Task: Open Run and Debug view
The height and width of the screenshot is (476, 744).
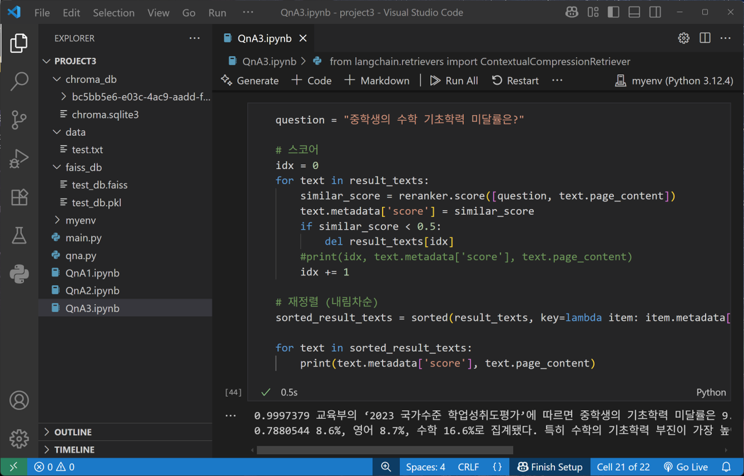Action: pos(19,159)
